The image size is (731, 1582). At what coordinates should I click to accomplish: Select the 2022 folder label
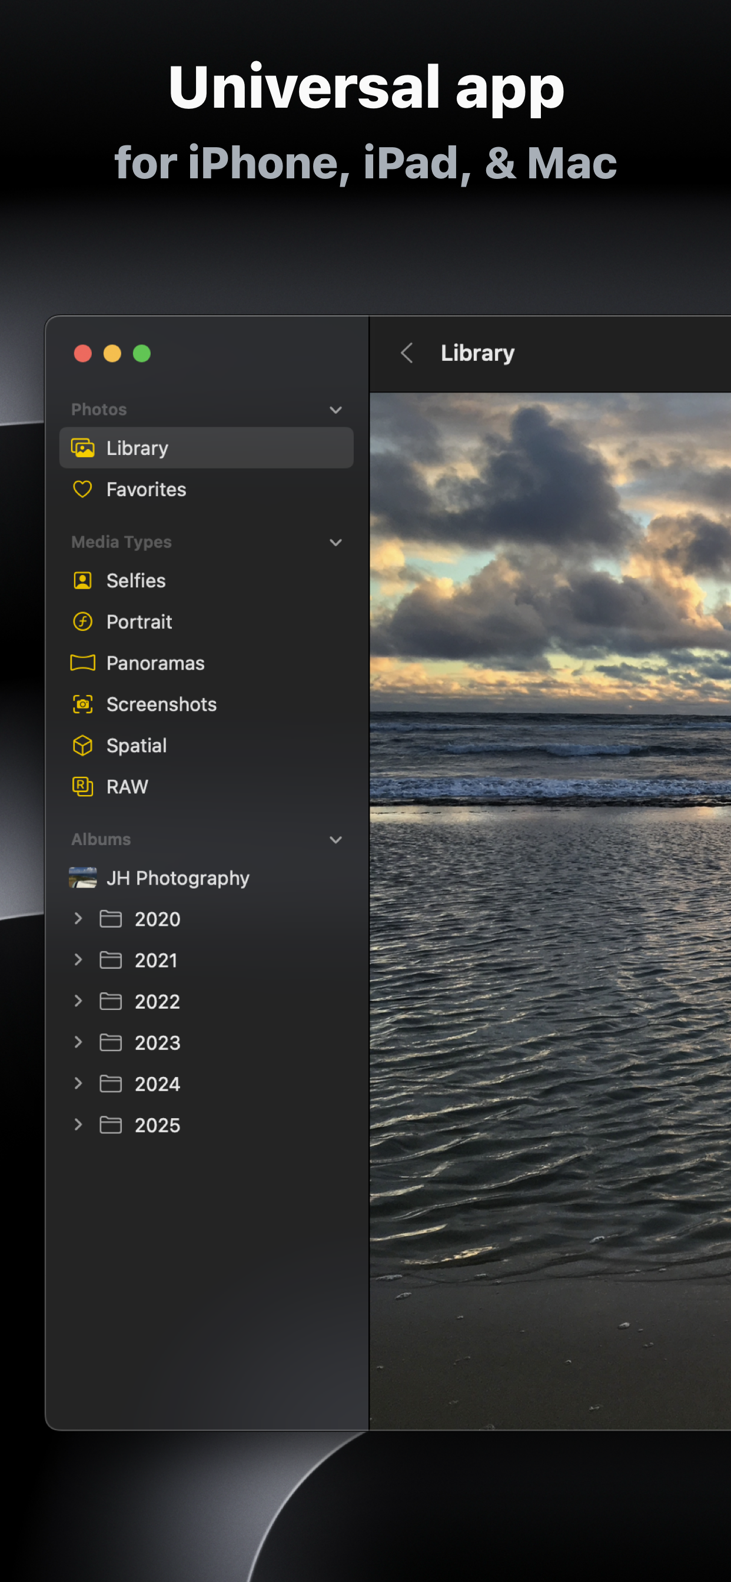click(x=157, y=1001)
